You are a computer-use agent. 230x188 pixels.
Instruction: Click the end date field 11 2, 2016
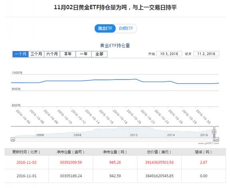pyautogui.click(x=206, y=53)
